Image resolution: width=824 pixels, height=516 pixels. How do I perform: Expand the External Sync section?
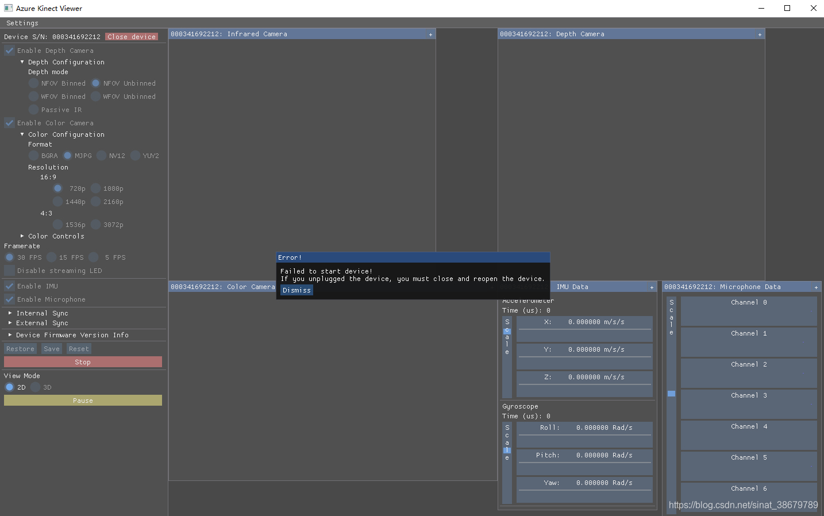point(10,323)
